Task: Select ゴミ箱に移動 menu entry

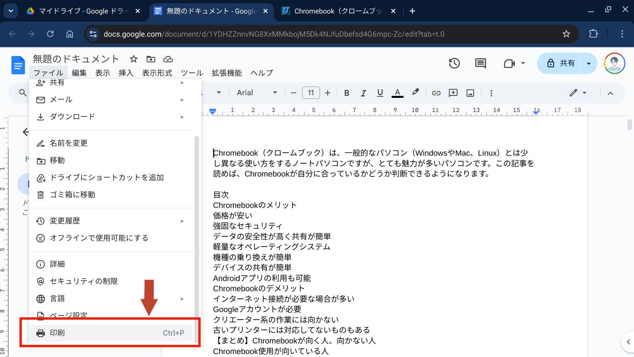Action: coord(111,195)
